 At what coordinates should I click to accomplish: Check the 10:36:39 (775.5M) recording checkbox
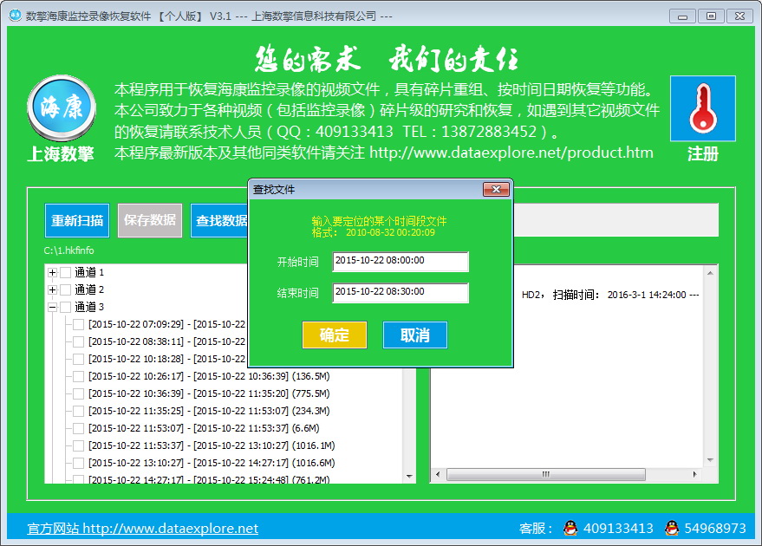pyautogui.click(x=78, y=394)
